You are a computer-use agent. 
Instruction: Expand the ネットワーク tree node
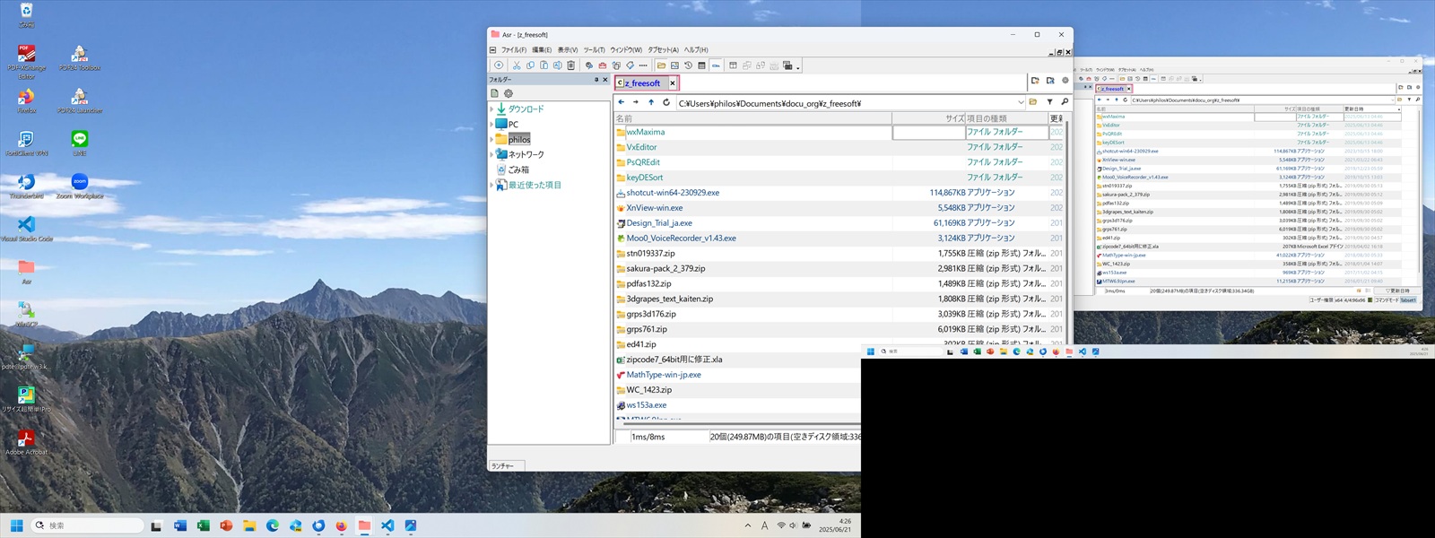491,154
